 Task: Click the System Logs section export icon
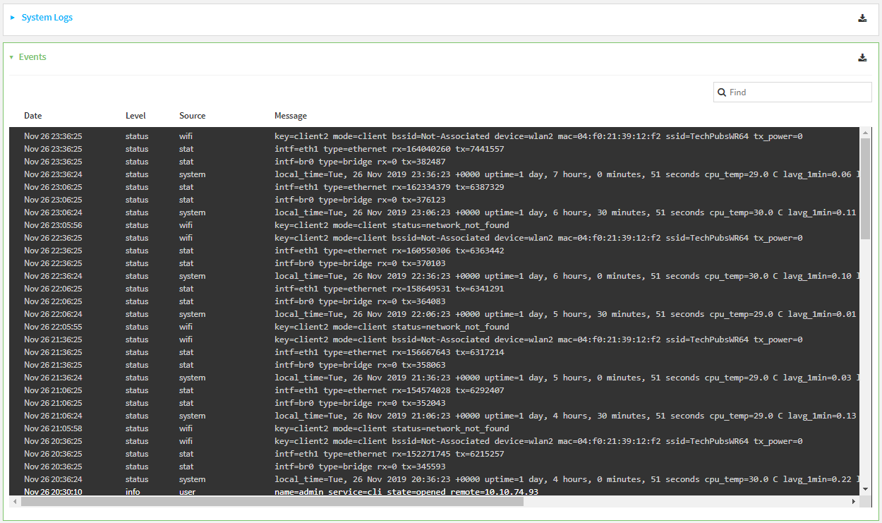(x=862, y=18)
